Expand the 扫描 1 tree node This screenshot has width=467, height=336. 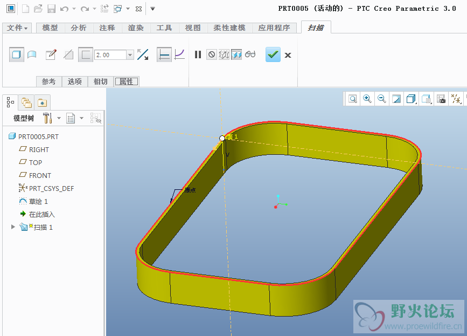click(13, 227)
